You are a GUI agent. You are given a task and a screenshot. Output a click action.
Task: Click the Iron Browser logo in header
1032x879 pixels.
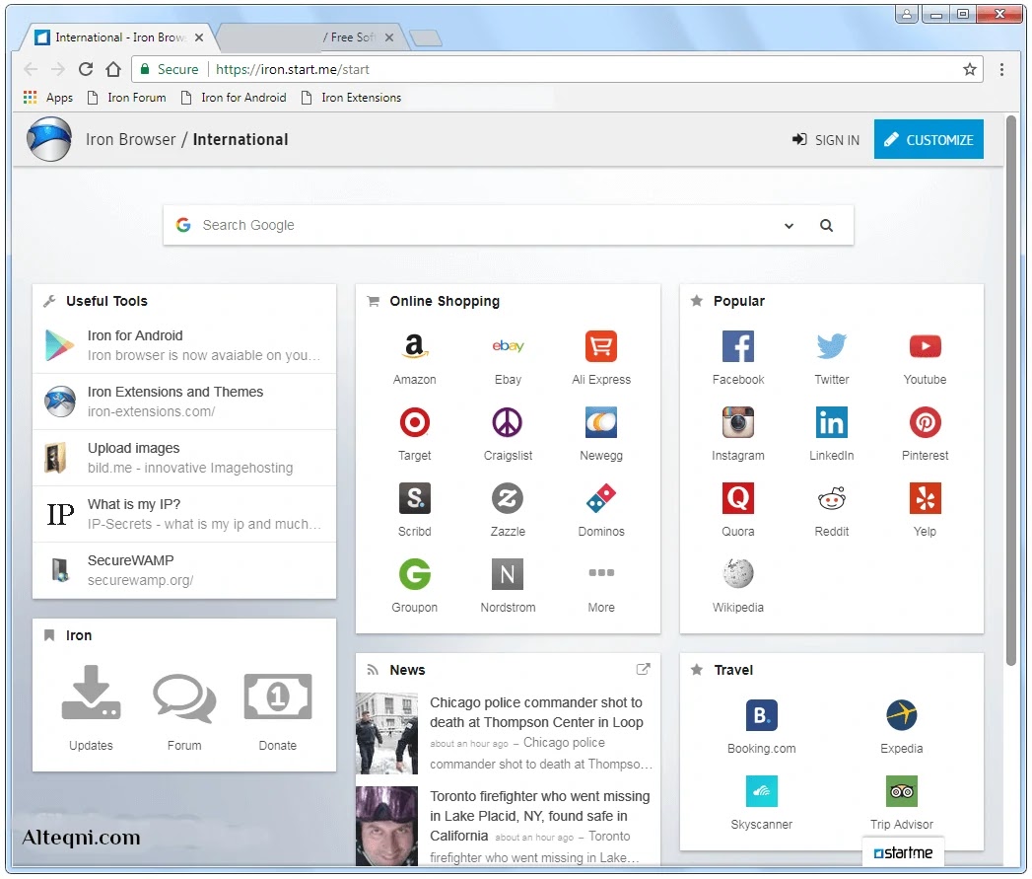coord(48,139)
